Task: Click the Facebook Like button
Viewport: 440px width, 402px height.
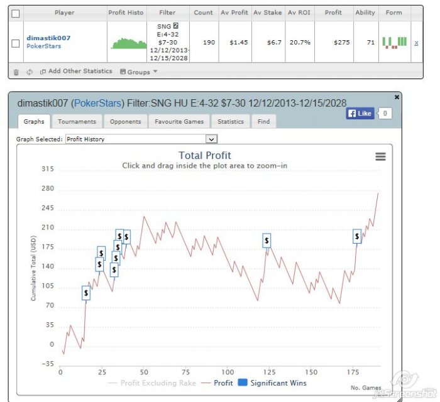Action: [x=360, y=114]
